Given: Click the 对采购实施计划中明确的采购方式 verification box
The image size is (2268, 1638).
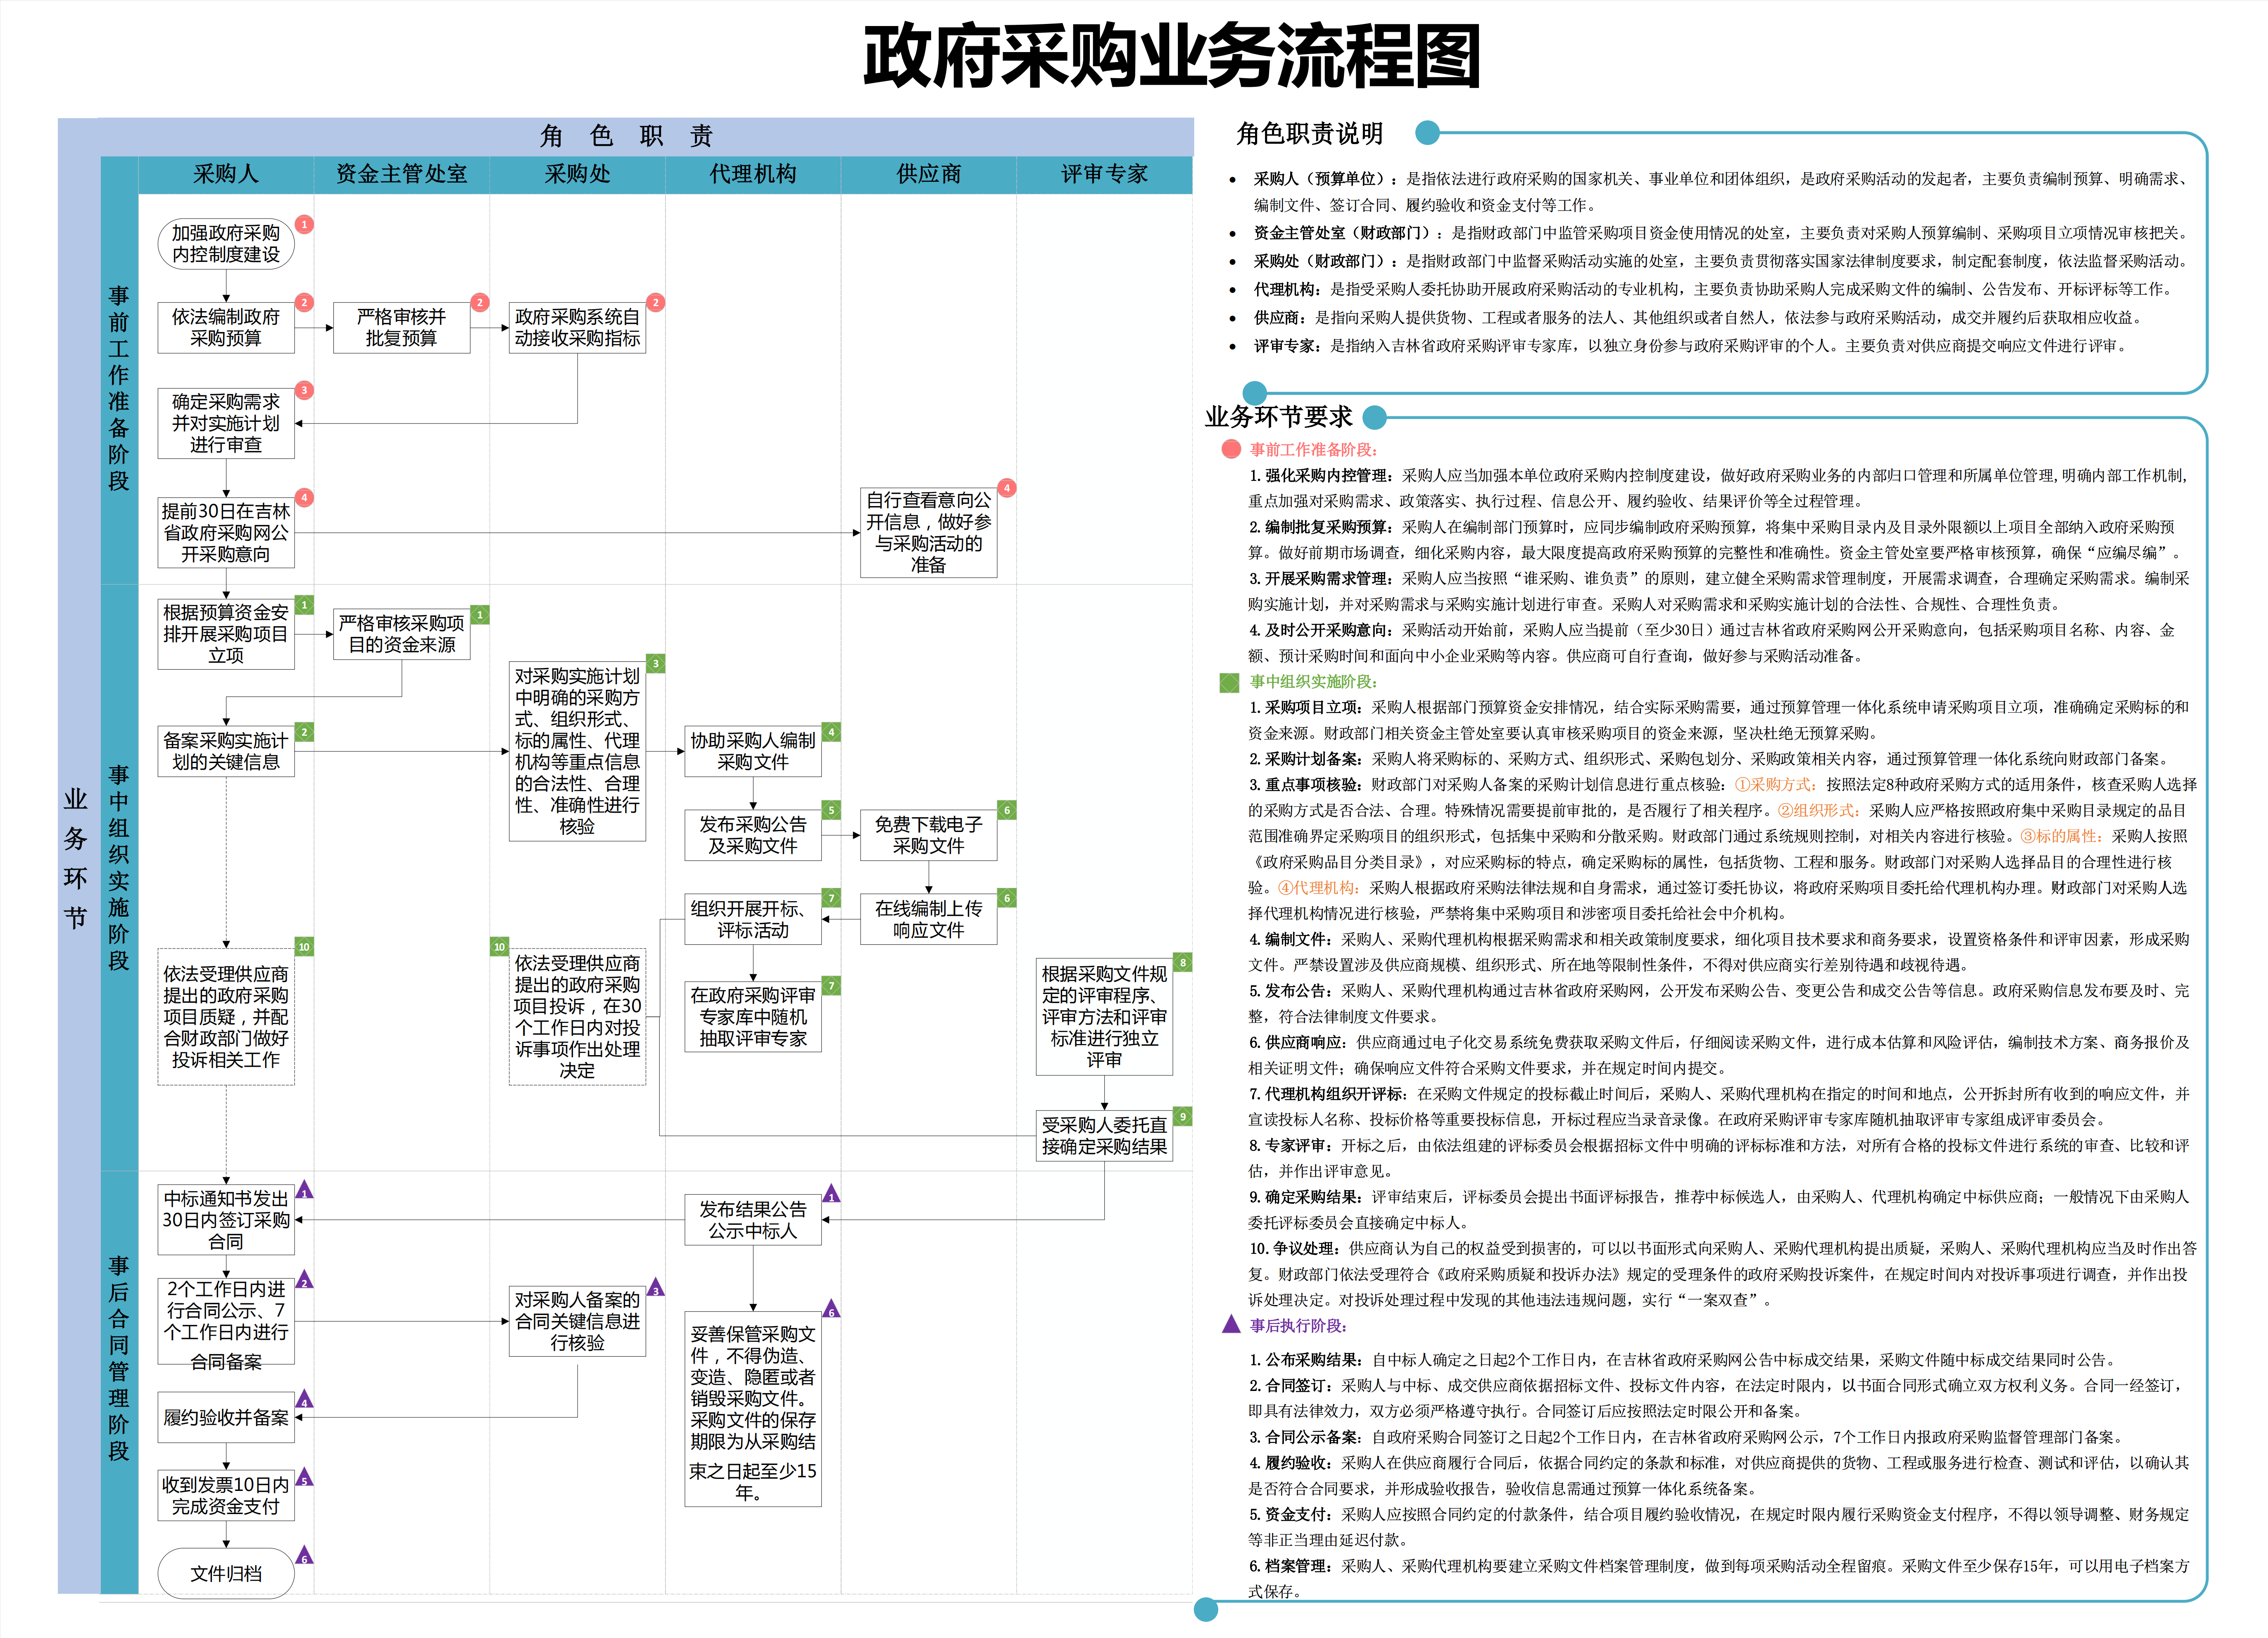Looking at the screenshot, I should [577, 751].
